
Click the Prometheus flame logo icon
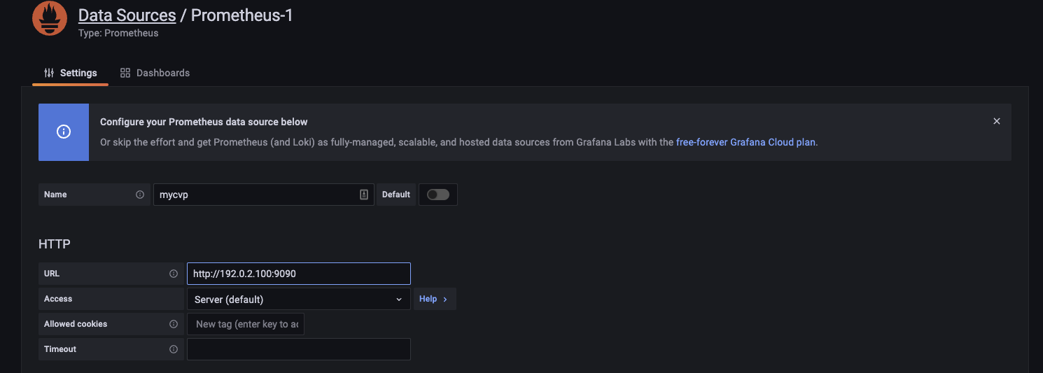pyautogui.click(x=50, y=18)
